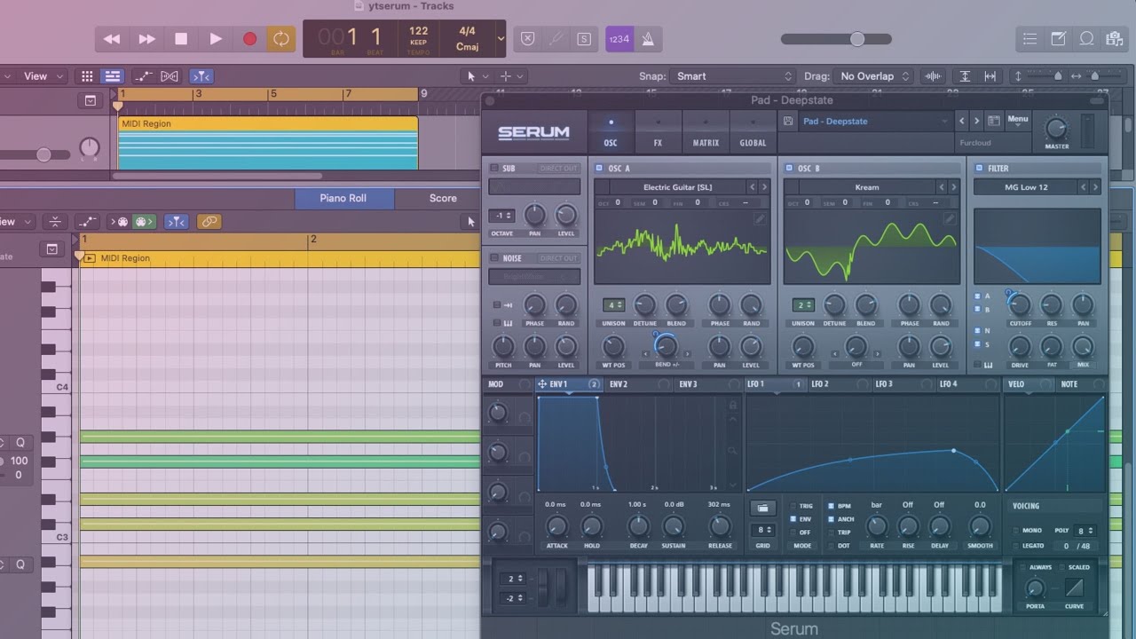The width and height of the screenshot is (1136, 639).
Task: Click the horizontal auto zoom icon
Action: [990, 76]
